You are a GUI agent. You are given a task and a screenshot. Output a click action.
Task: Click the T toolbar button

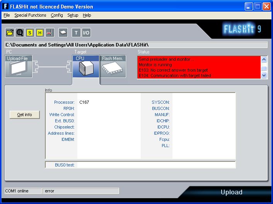coord(76,33)
